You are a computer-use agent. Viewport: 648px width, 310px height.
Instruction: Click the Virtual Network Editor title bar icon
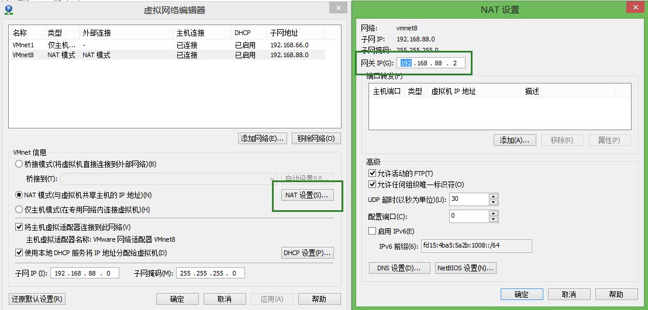tap(8, 10)
